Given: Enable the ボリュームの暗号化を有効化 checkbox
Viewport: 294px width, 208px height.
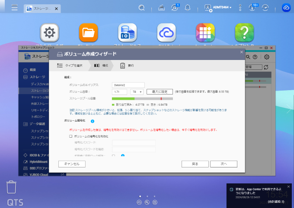Looking at the screenshot, I should pyautogui.click(x=70, y=136).
